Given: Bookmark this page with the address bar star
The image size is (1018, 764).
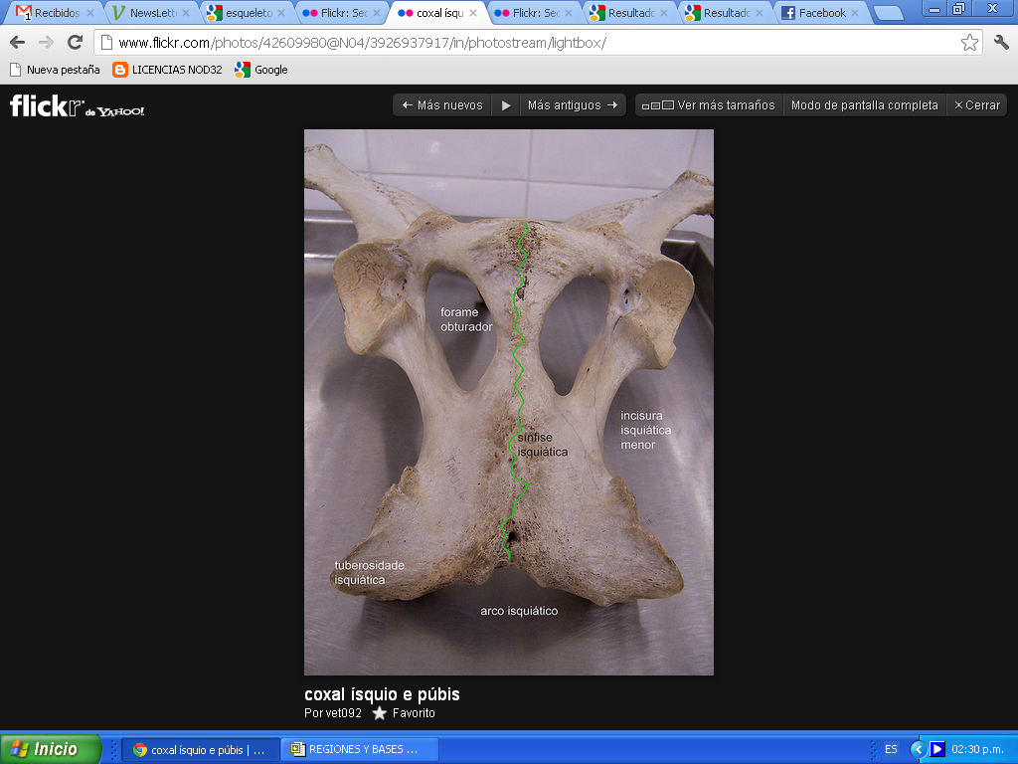Looking at the screenshot, I should point(971,43).
